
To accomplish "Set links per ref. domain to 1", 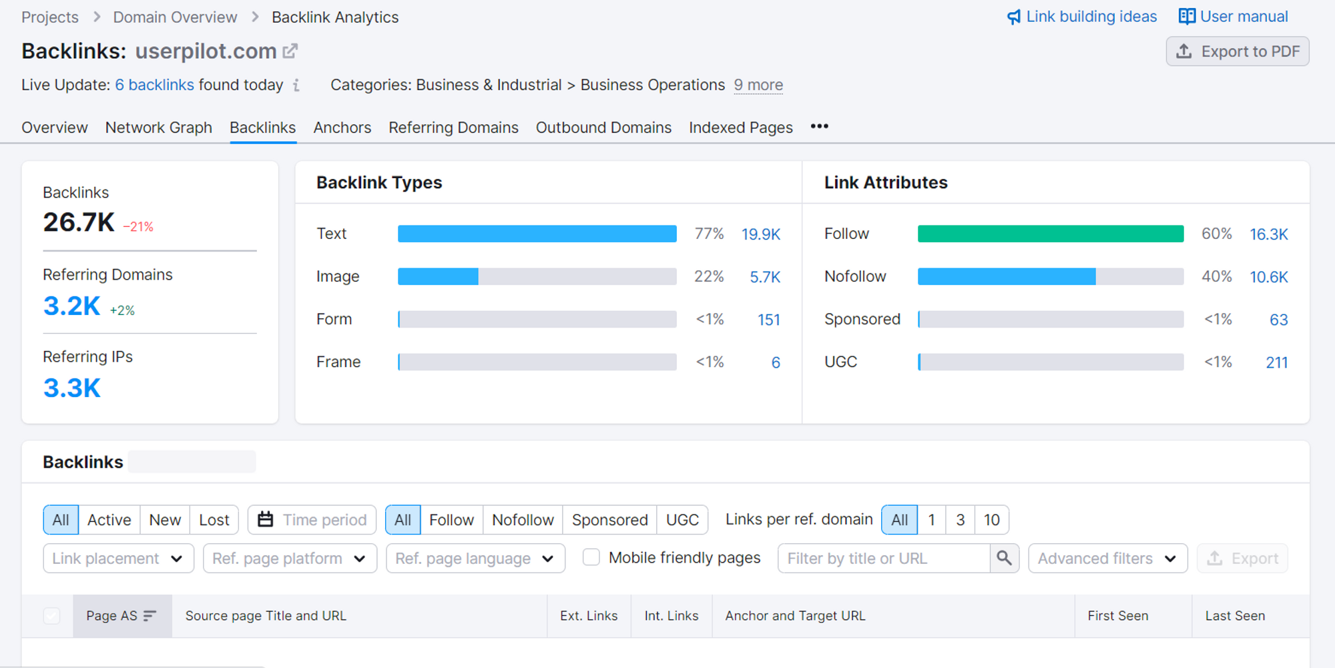I will [x=932, y=520].
